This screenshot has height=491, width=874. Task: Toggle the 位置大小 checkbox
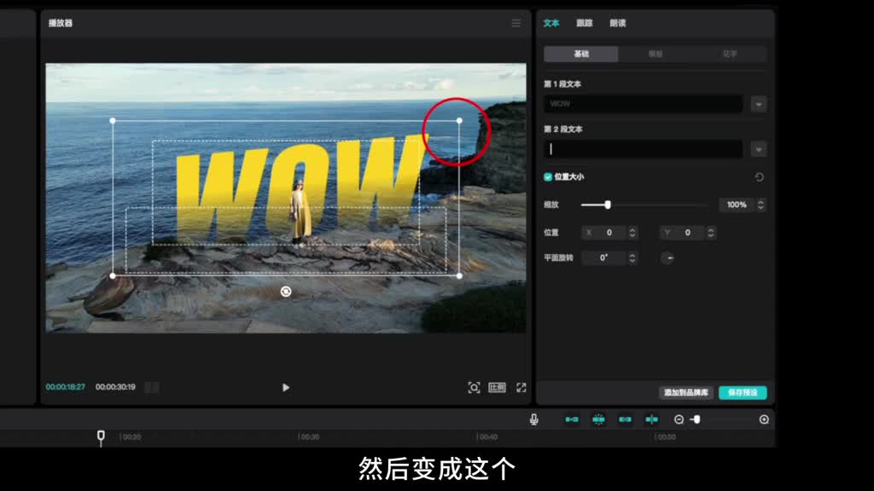[x=548, y=177]
